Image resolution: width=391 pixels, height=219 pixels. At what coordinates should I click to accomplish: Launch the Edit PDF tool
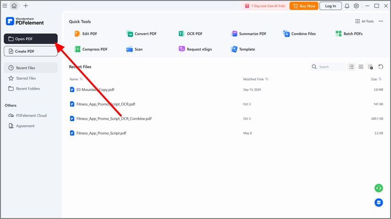coord(86,34)
